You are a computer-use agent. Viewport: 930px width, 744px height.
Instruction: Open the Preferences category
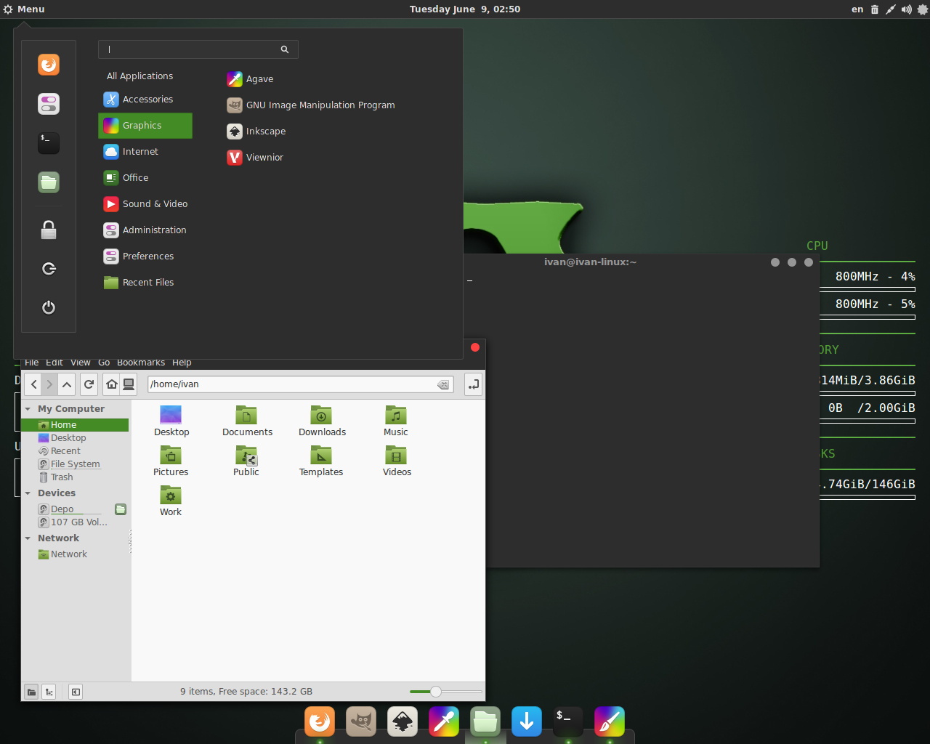point(145,256)
